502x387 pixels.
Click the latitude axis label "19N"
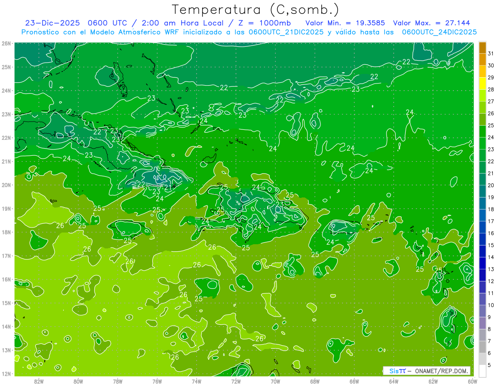click(6, 208)
